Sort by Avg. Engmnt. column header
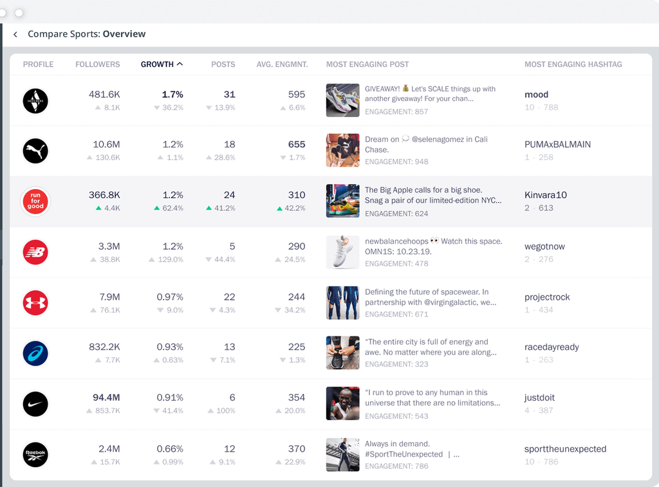The image size is (659, 487). pos(282,64)
